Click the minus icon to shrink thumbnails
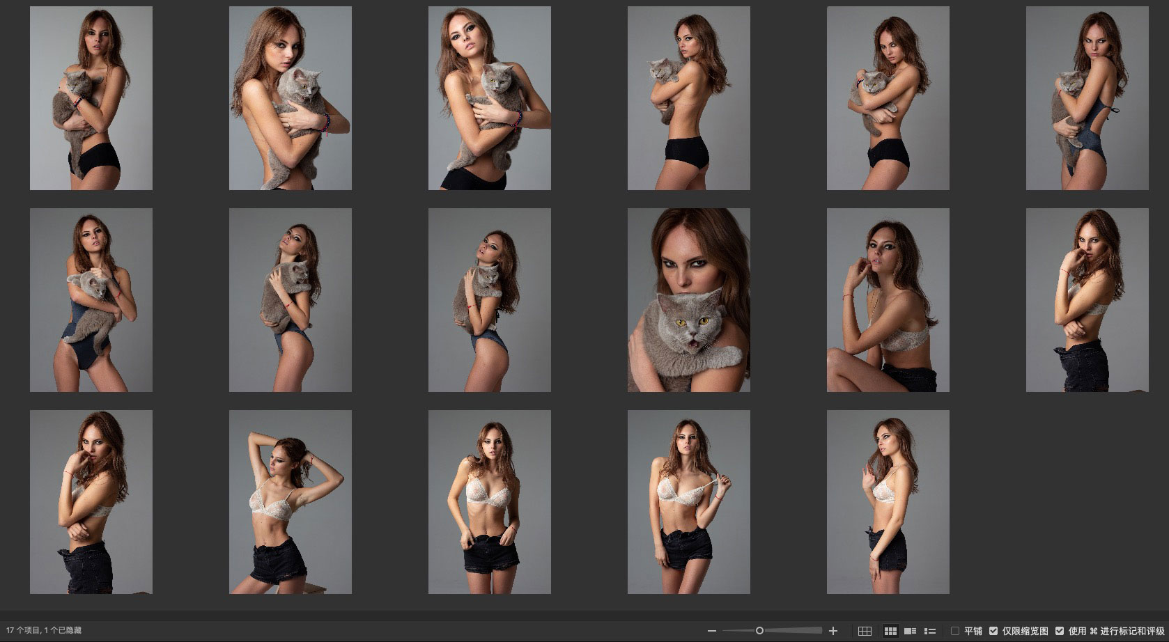Screen dimensions: 1169x642 712,631
